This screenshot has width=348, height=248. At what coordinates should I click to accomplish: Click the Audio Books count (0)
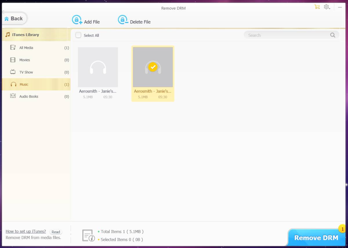tap(67, 96)
